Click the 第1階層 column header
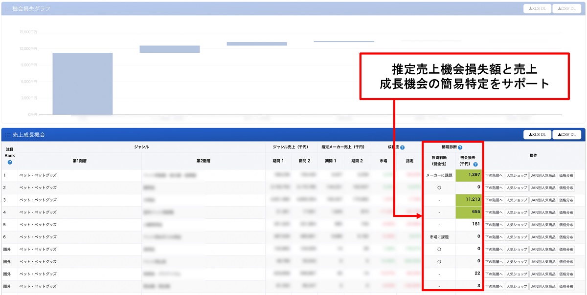This screenshot has width=587, height=295. [x=79, y=161]
